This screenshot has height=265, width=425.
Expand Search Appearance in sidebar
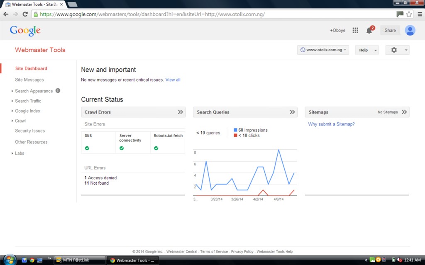click(x=12, y=91)
